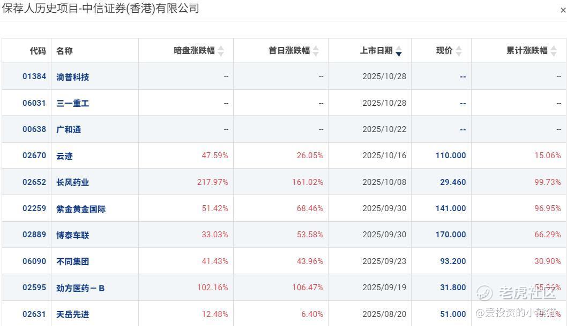Open stock 天岳先进
The width and height of the screenshot is (567, 326).
coord(73,314)
